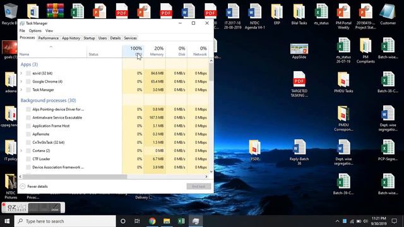Show hidden system tray icons
This screenshot has width=404, height=227.
[x=337, y=221]
